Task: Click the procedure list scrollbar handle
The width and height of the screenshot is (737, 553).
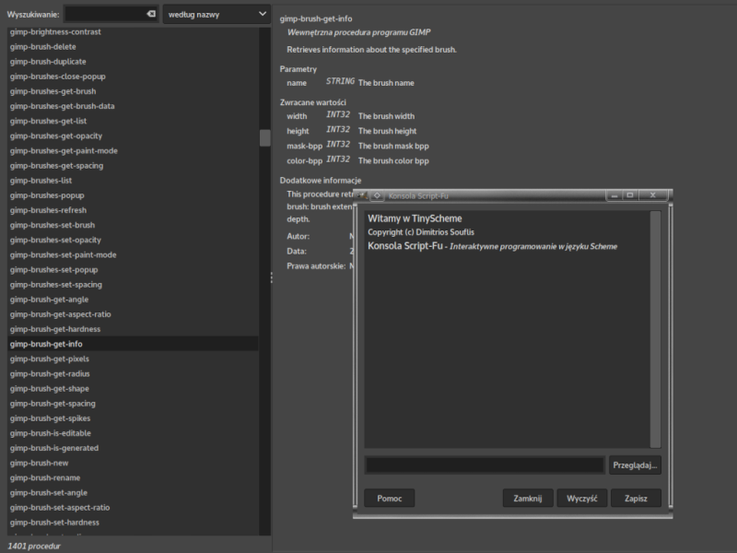Action: click(265, 137)
